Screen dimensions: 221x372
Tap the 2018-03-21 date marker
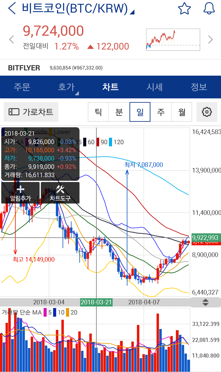(96, 302)
